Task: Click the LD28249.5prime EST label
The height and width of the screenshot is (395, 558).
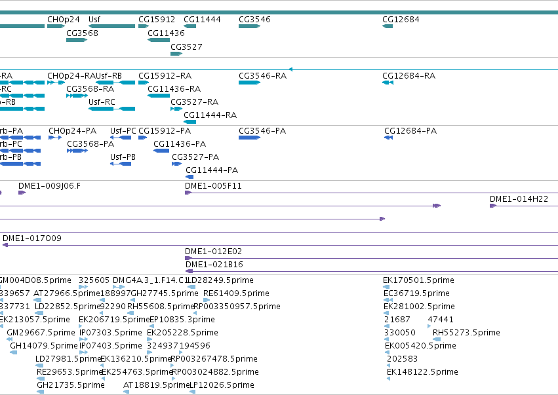Action: (220, 280)
